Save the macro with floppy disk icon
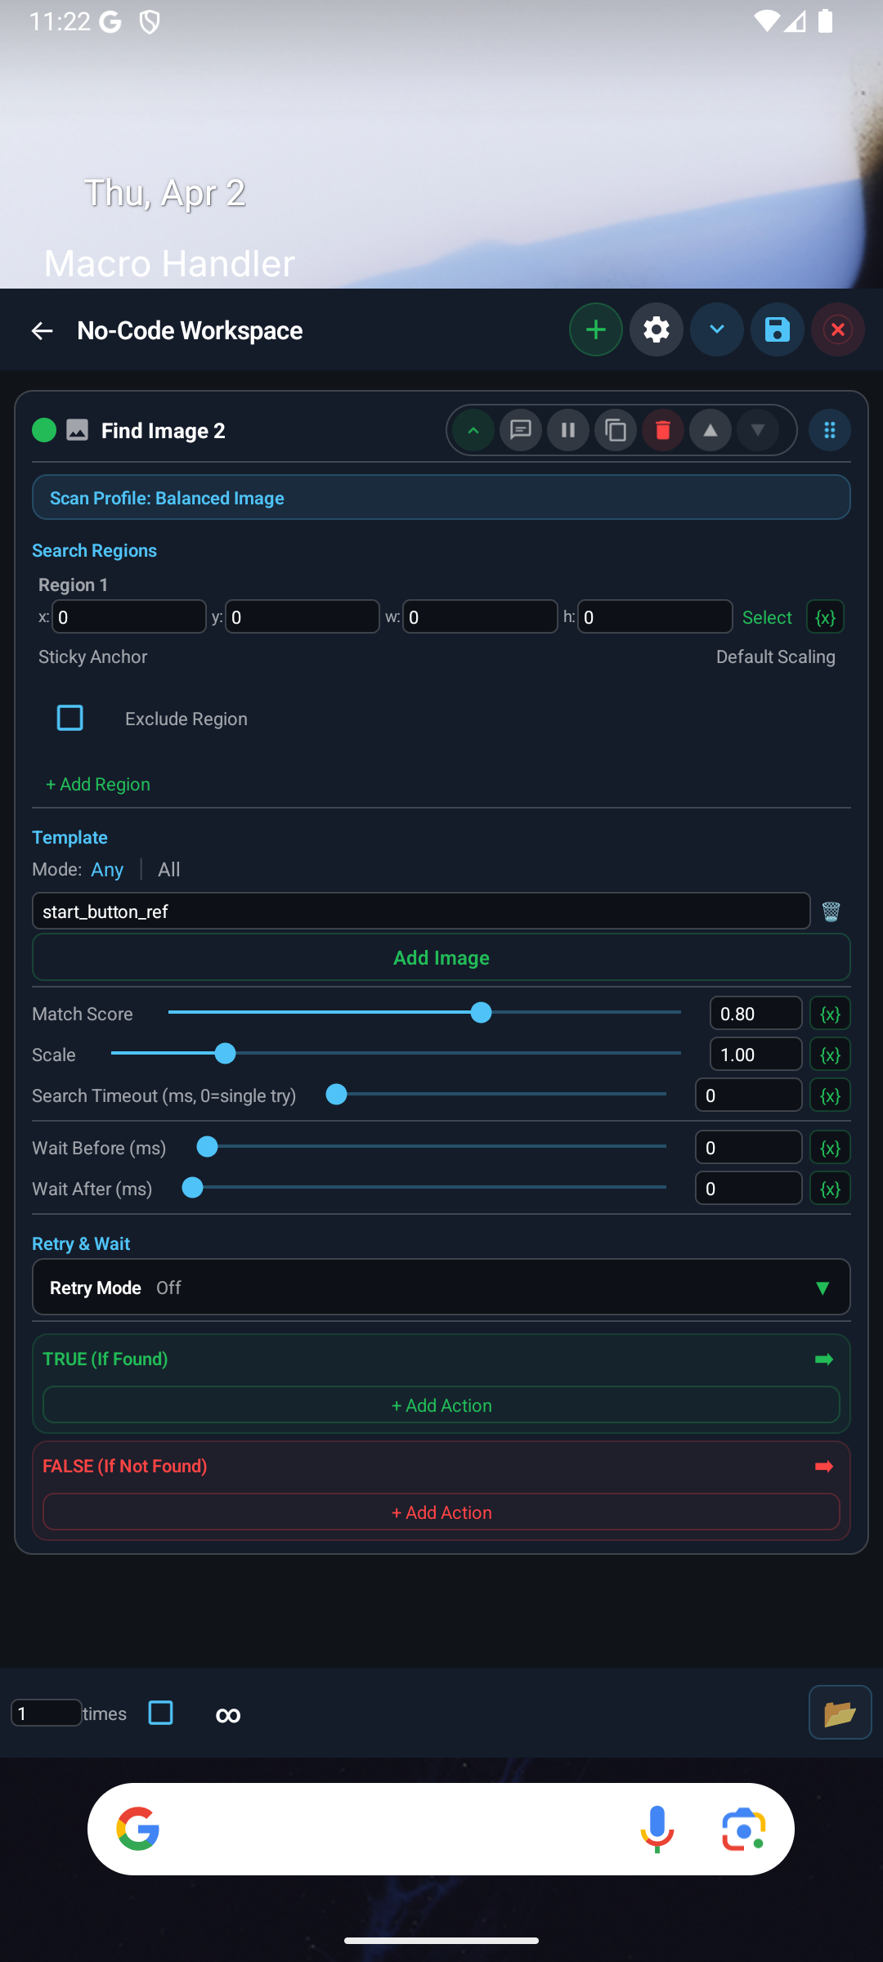 [777, 330]
